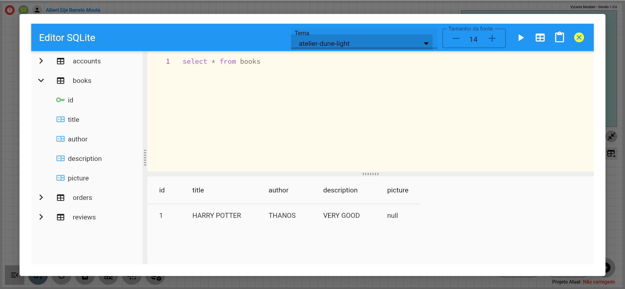Viewport: 625px width, 289px height.
Task: Select the reviews table in tree
Action: (84, 217)
